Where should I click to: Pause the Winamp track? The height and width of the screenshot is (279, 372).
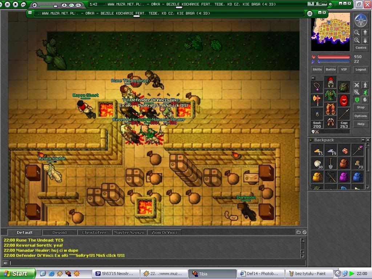[7, 4]
